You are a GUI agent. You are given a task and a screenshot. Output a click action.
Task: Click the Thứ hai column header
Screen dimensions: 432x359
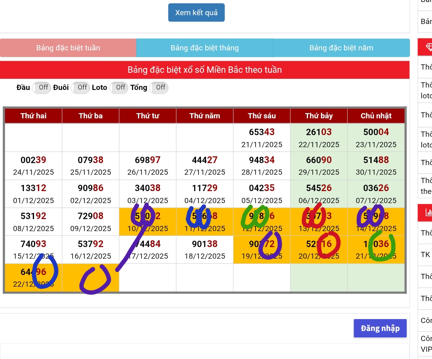pyautogui.click(x=34, y=116)
